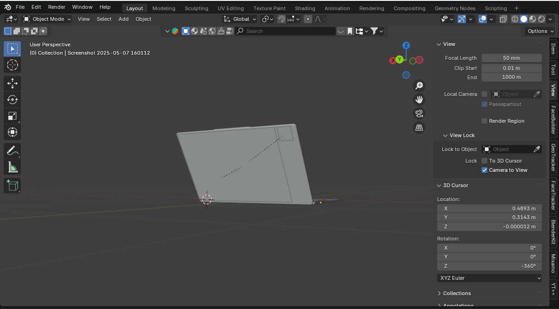Select the Measure tool
The height and width of the screenshot is (309, 559).
click(x=13, y=167)
